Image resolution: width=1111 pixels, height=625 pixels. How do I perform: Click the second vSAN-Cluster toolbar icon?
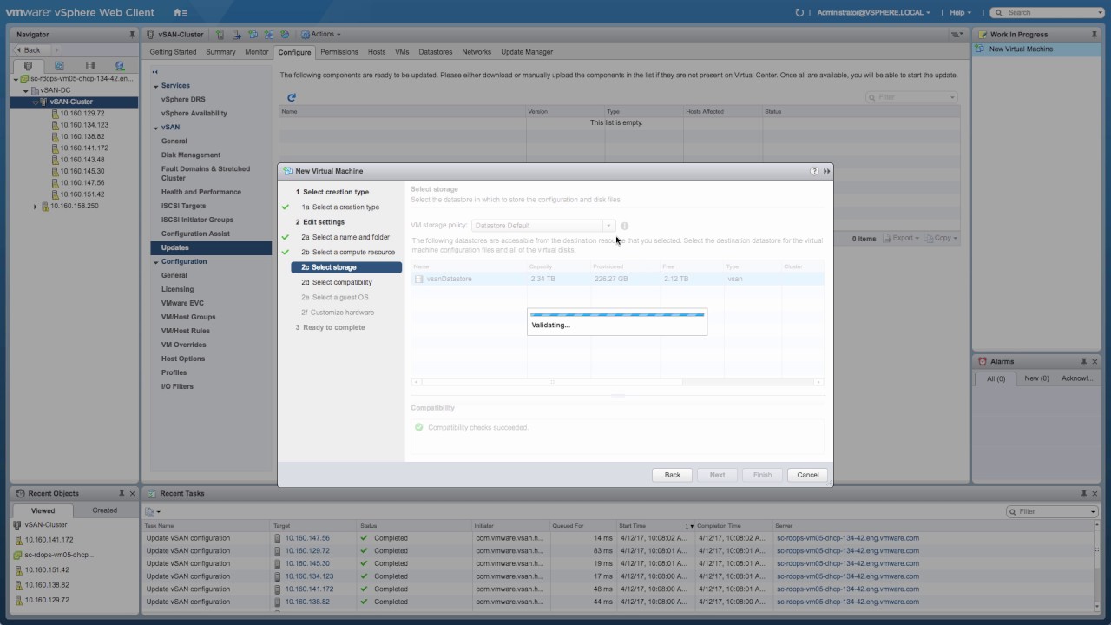tap(237, 35)
